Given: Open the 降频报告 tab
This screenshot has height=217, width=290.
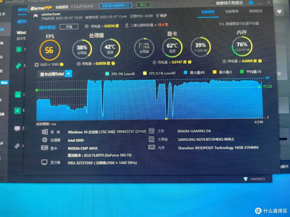Looking at the screenshot, I should coord(256,11).
